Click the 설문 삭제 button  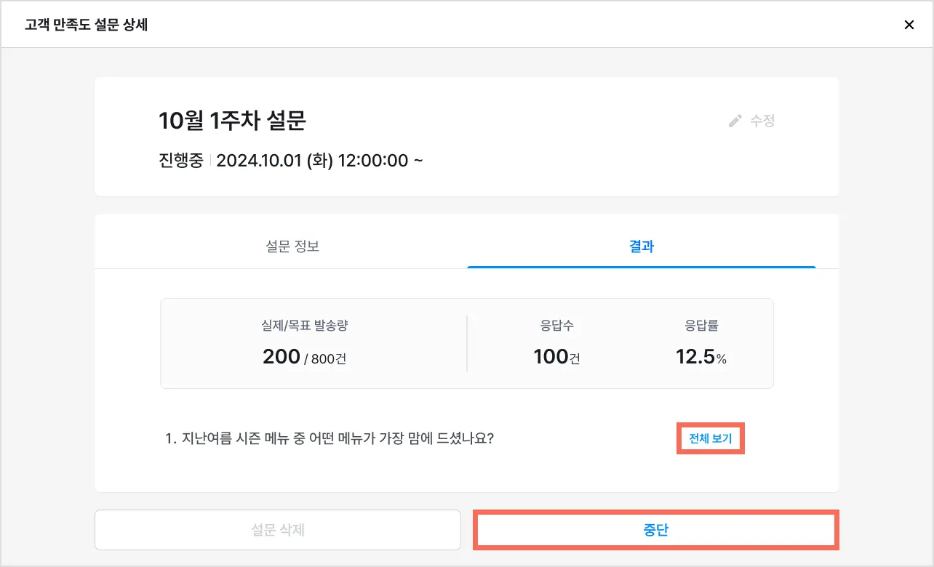pos(277,529)
